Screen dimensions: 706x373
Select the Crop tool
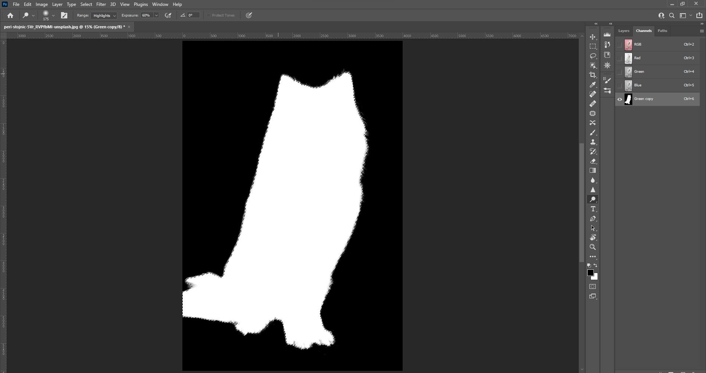pos(593,75)
